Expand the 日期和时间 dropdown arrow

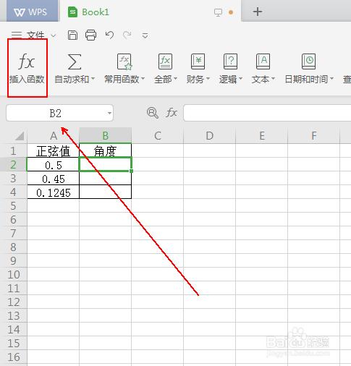click(331, 79)
